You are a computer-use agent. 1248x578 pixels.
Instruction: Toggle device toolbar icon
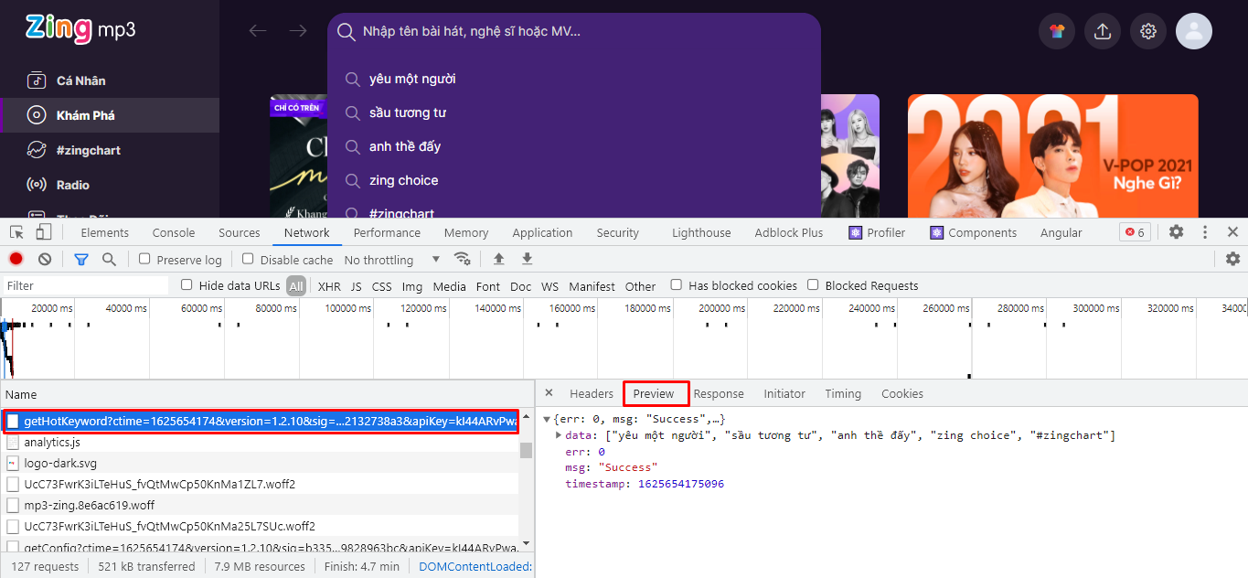point(43,232)
